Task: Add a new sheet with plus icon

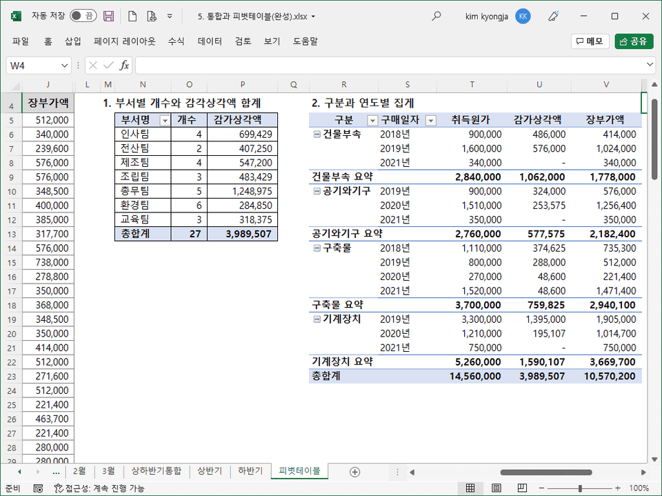Action: coord(354,472)
